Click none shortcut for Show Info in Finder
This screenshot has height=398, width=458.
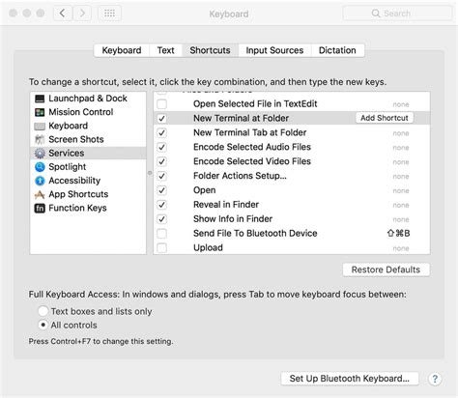point(401,219)
